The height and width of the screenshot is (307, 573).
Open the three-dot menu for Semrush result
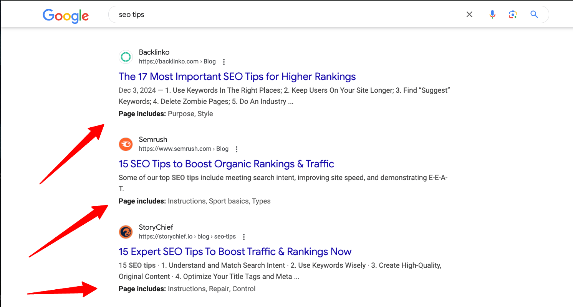point(237,149)
